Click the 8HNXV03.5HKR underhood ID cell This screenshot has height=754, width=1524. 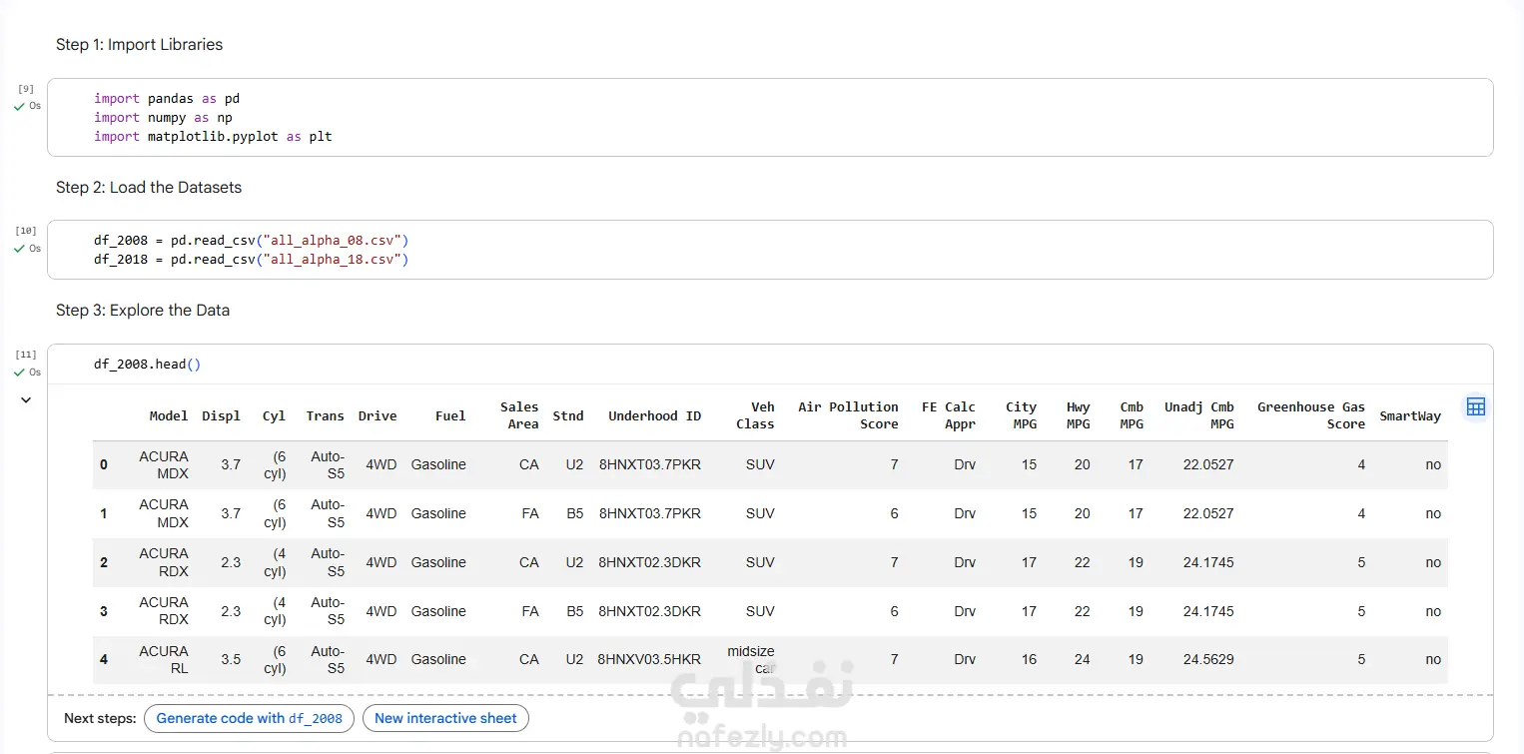pyautogui.click(x=649, y=660)
